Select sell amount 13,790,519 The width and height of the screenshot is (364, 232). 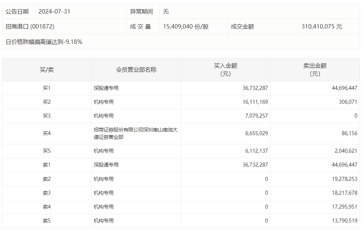pos(345,221)
